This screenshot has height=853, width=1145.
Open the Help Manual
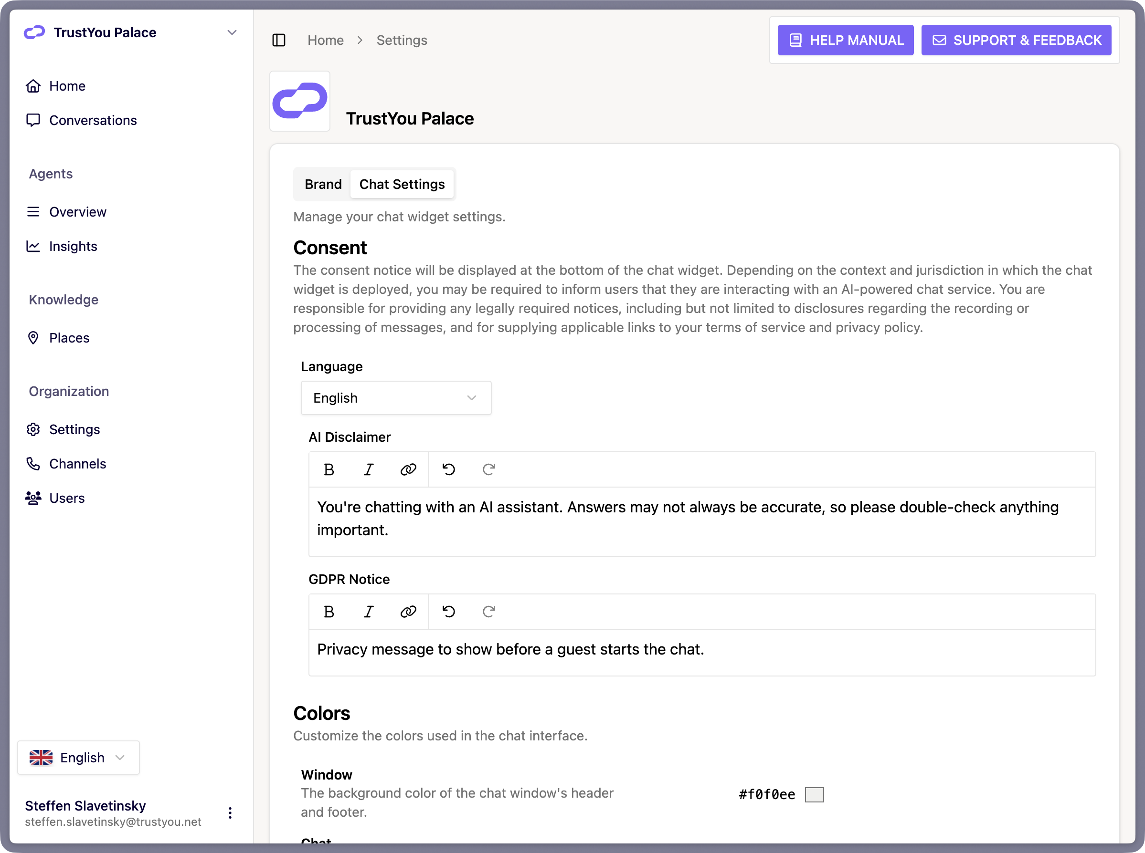click(x=845, y=40)
